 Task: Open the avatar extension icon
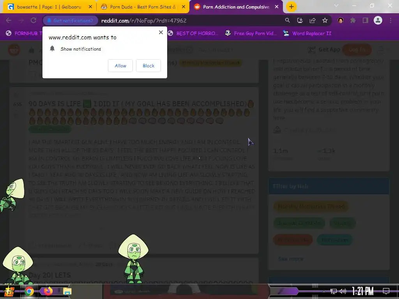click(341, 20)
